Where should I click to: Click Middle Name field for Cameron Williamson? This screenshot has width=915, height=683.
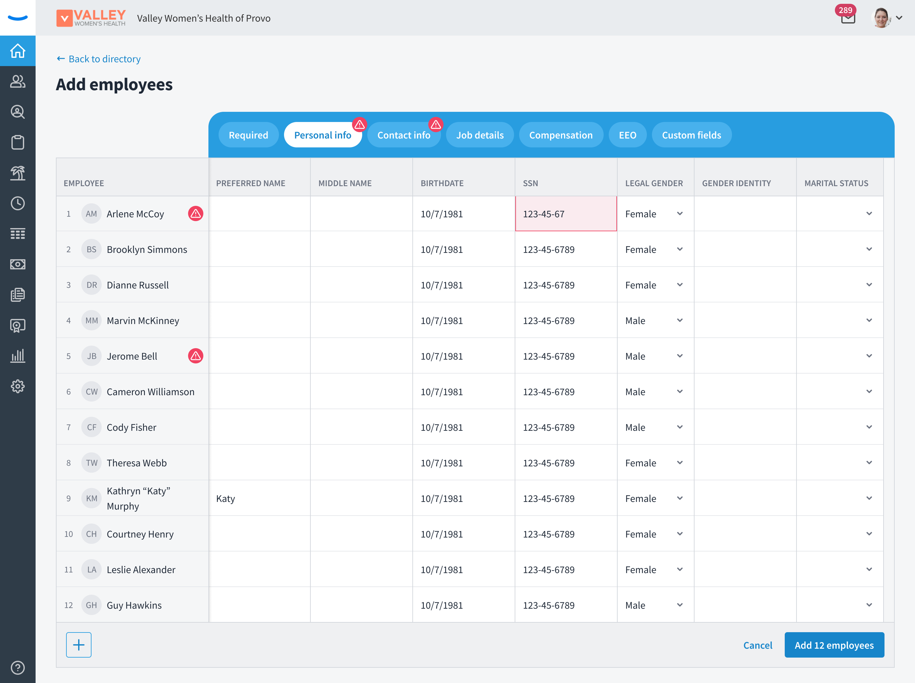coord(361,391)
